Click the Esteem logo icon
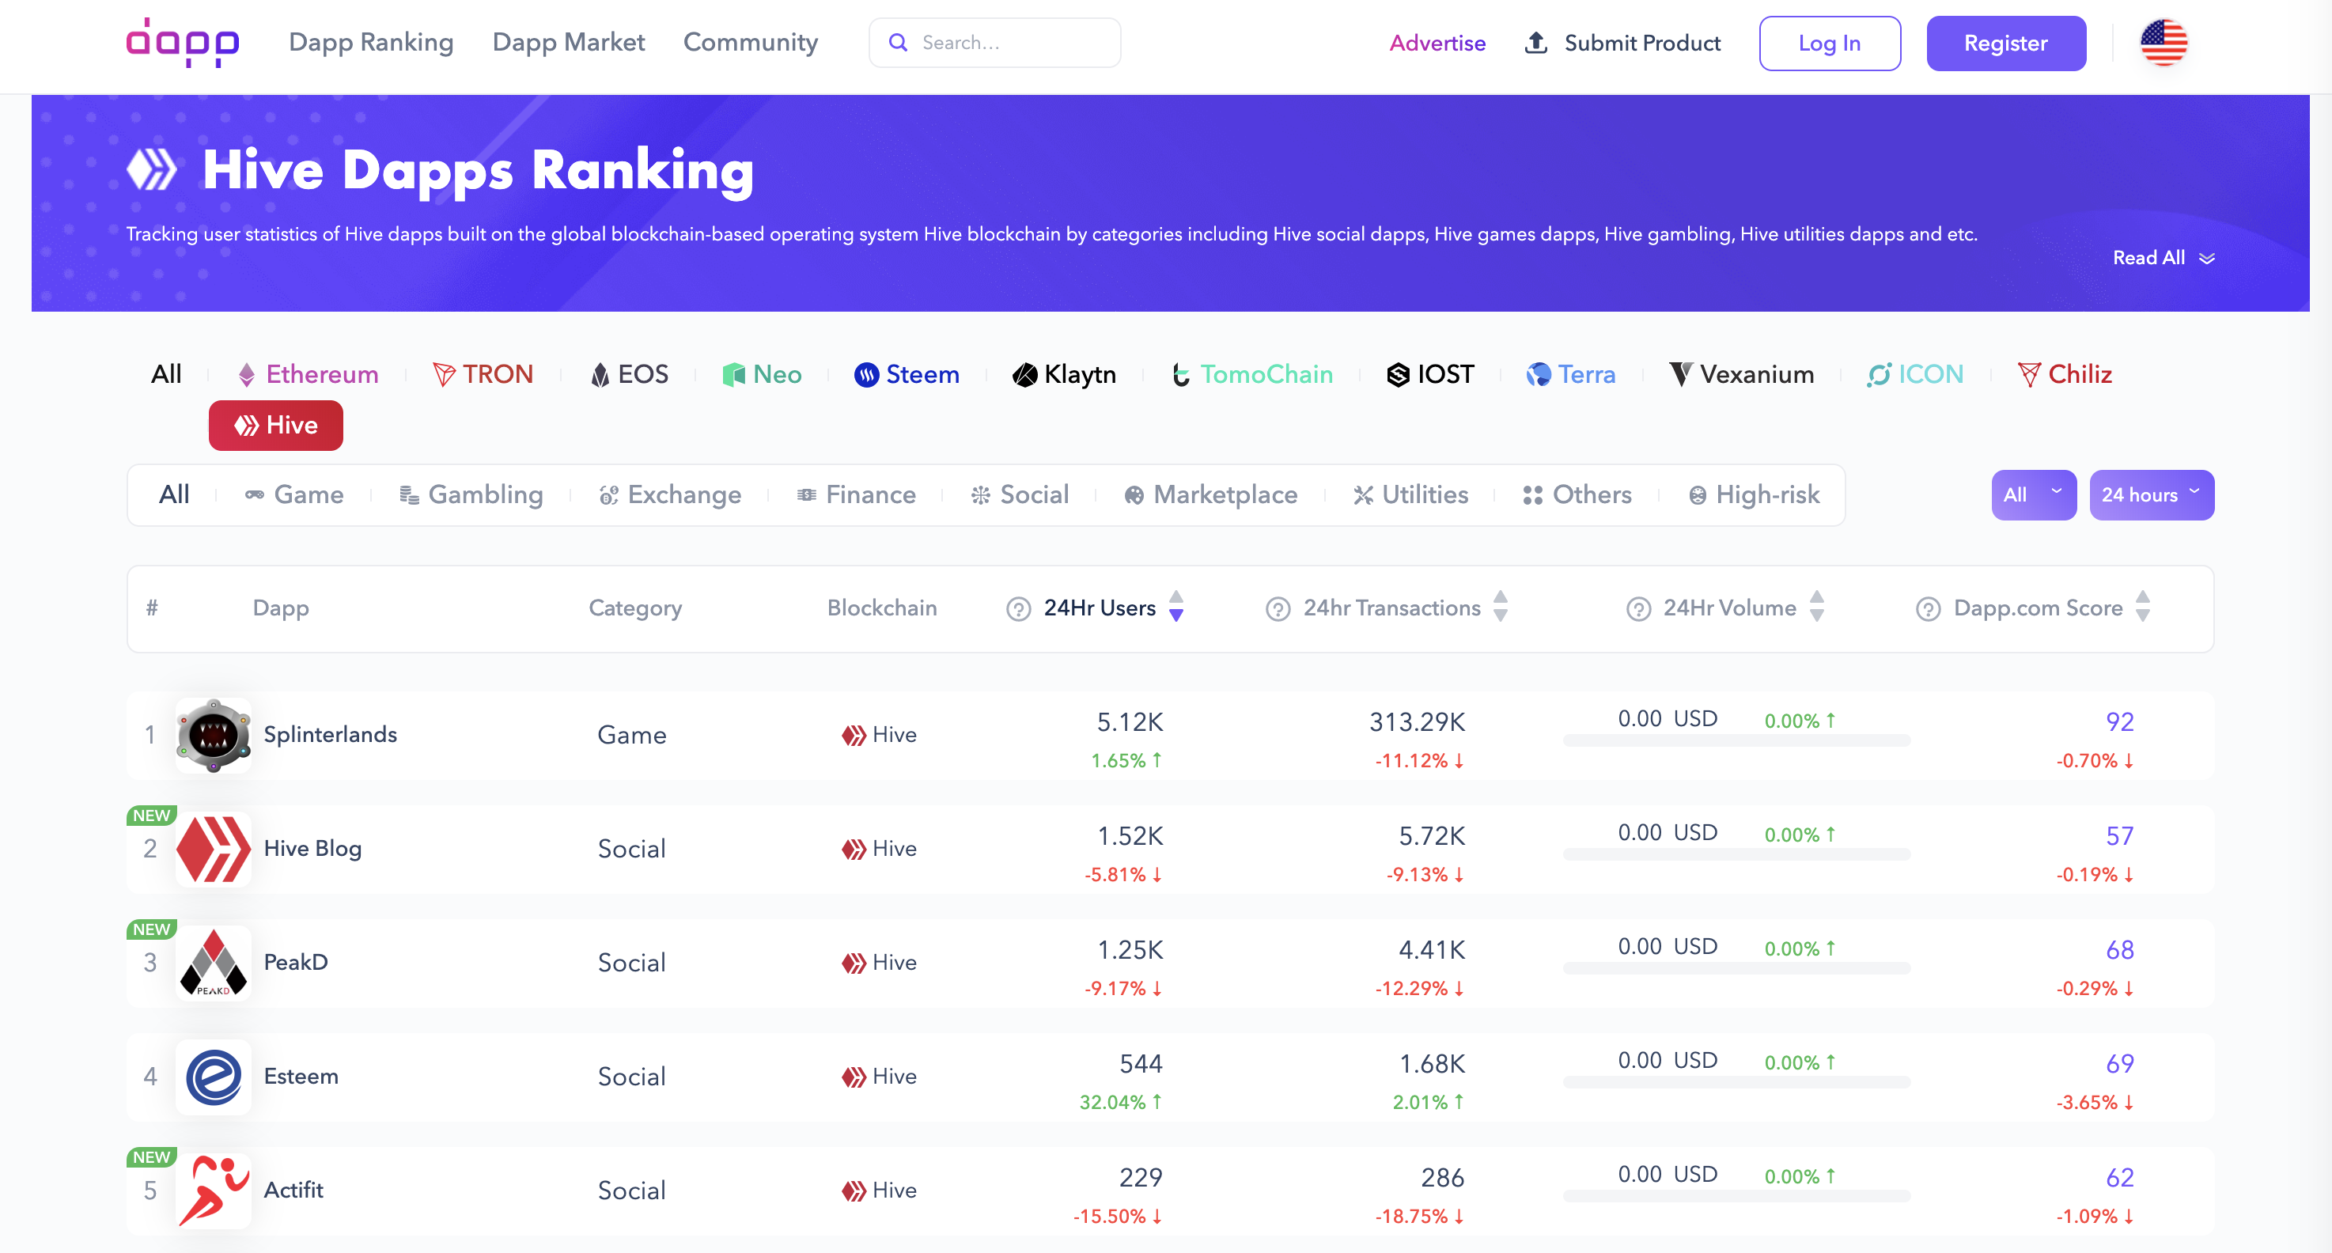 214,1077
